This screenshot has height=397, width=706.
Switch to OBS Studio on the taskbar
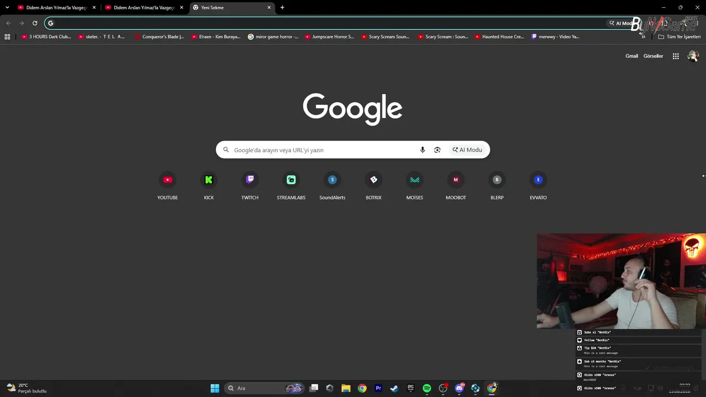pyautogui.click(x=443, y=388)
